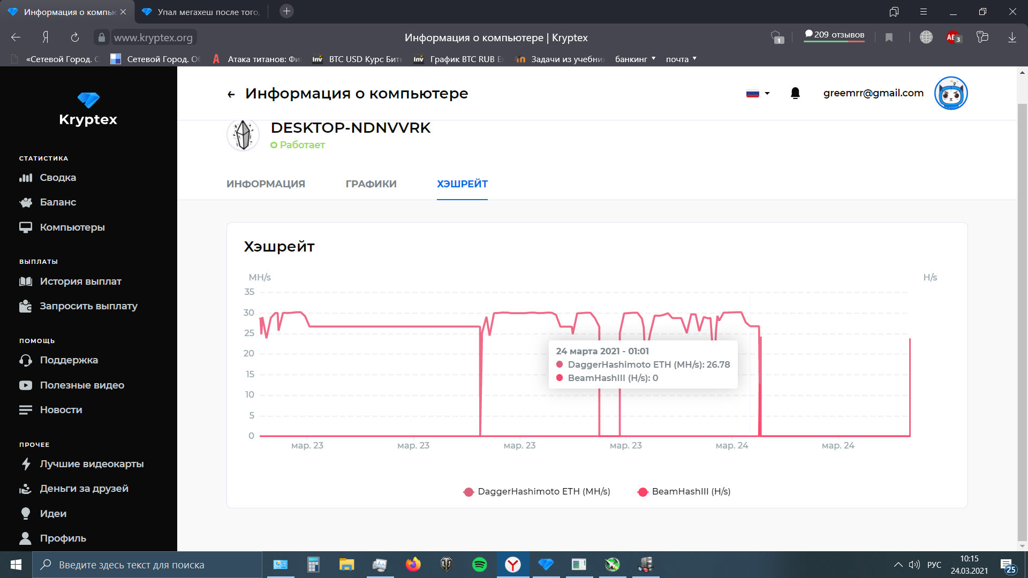1028x578 pixels.
Task: Expand the почта bookmarks folder
Action: 681,59
